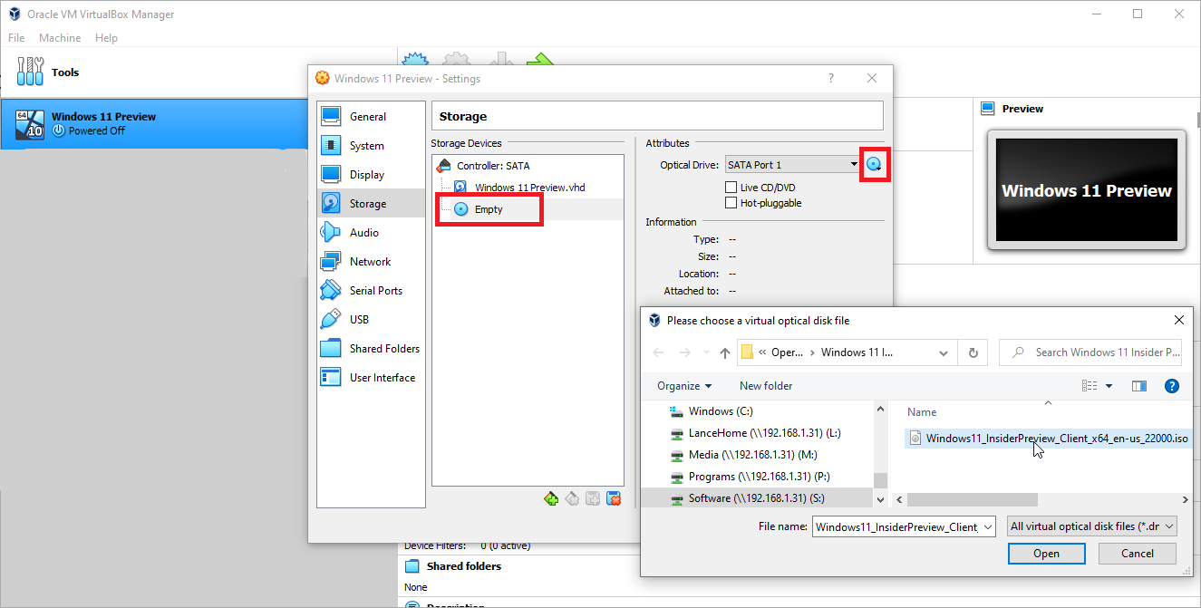The height and width of the screenshot is (608, 1201).
Task: Open the Help menu in VirtualBox Manager
Action: [x=107, y=38]
